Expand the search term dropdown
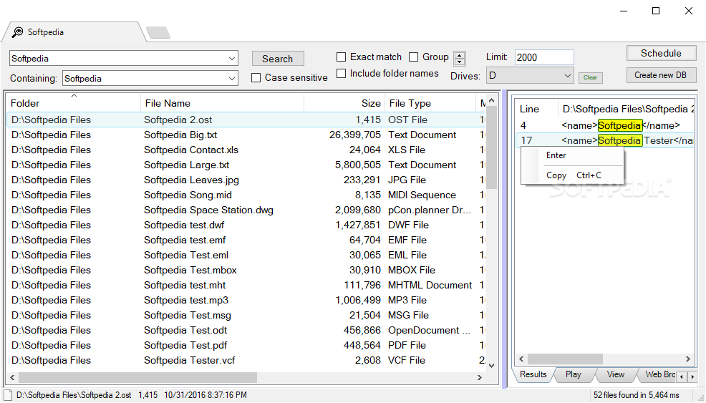The image size is (706, 403). point(232,59)
